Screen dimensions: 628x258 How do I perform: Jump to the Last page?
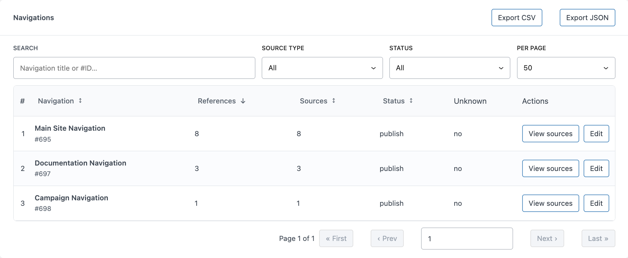coord(598,239)
